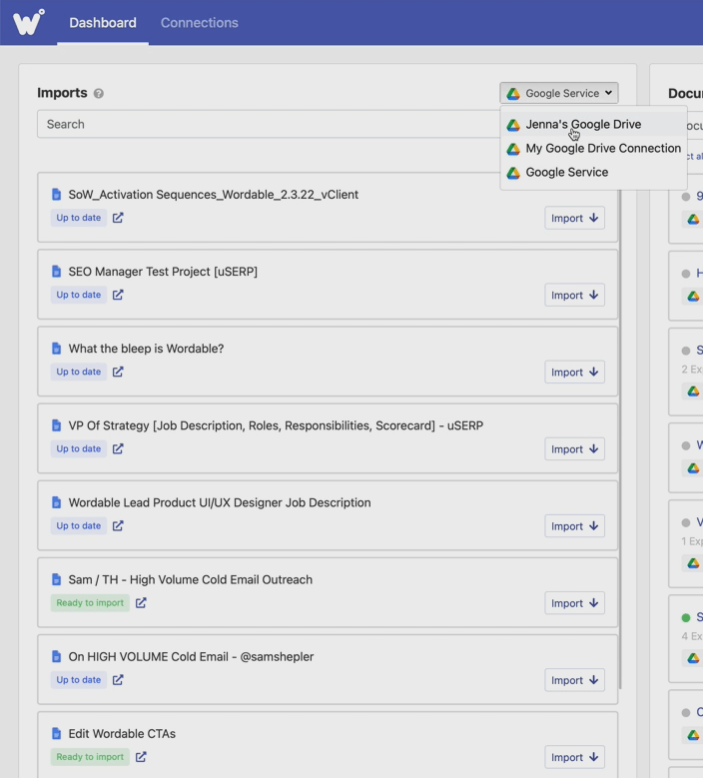Import the Wordable Lead Product UI/UX Designer document
The width and height of the screenshot is (703, 778).
pos(574,526)
